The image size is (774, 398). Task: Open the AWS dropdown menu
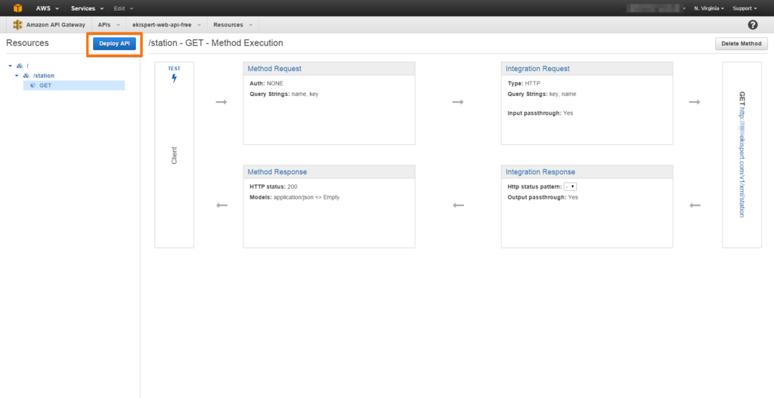pyautogui.click(x=48, y=8)
